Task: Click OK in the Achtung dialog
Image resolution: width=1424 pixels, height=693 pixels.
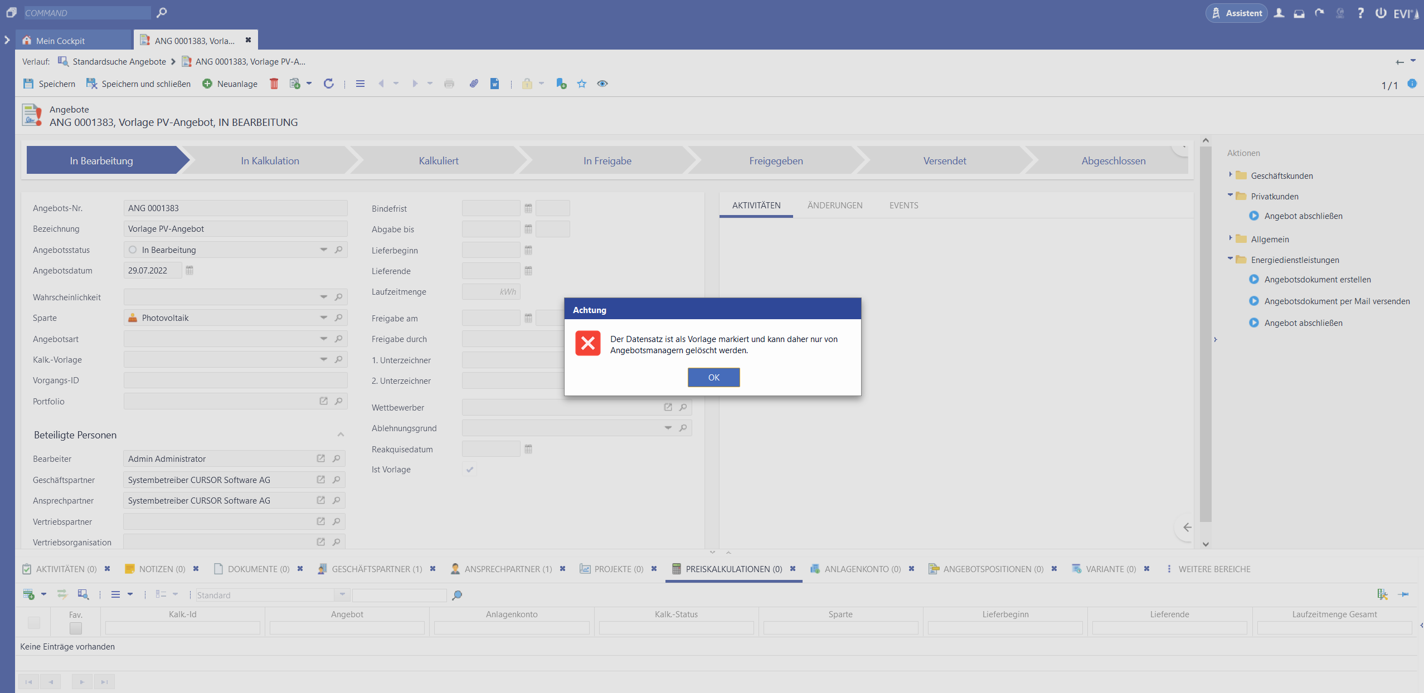Action: 713,377
